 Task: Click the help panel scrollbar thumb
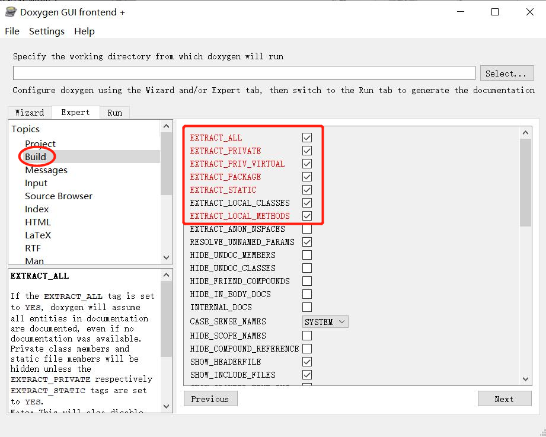[x=166, y=319]
